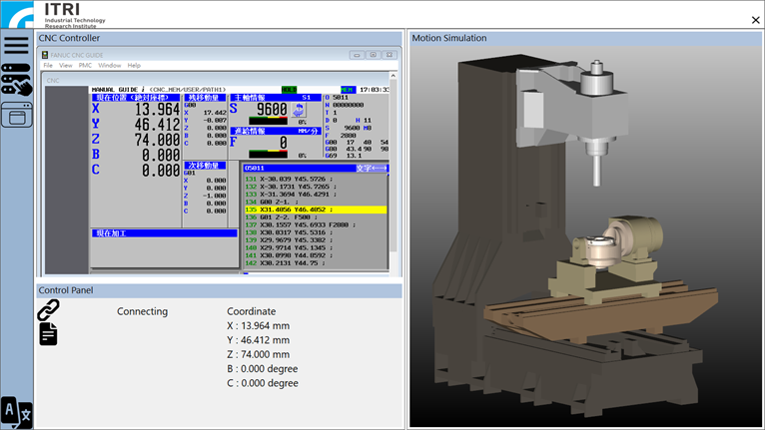Open the File menu in FANUC CNC GUIDE
Viewport: 765px width, 430px height.
pos(48,65)
